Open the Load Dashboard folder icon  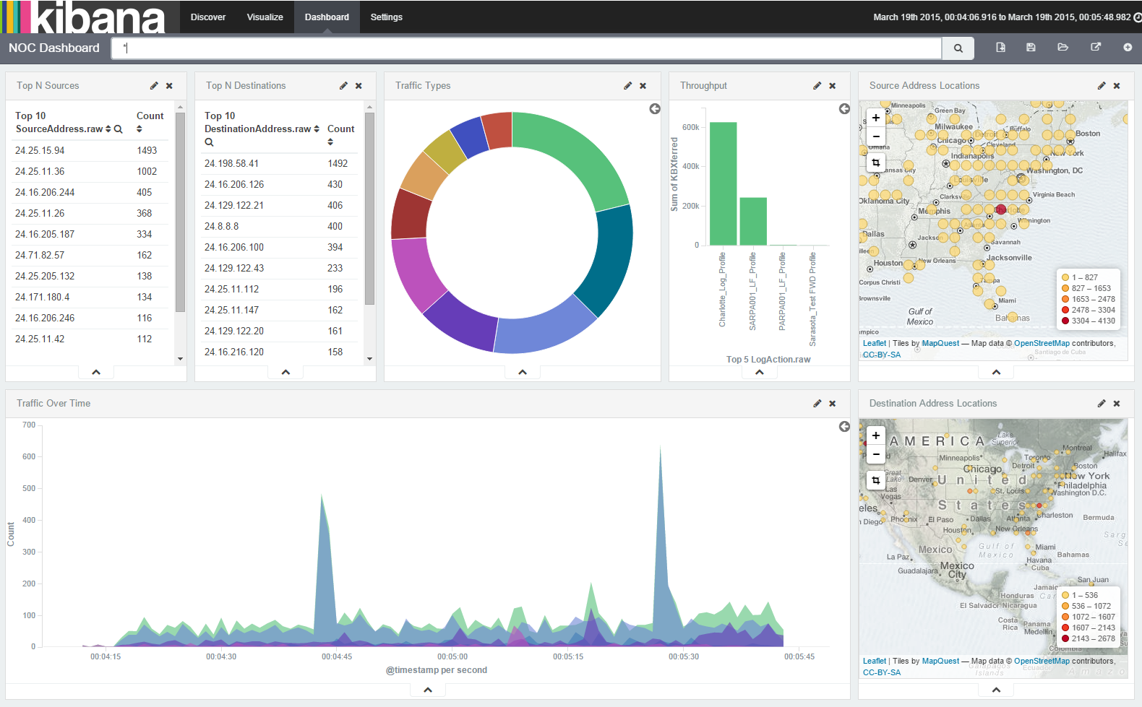tap(1062, 48)
